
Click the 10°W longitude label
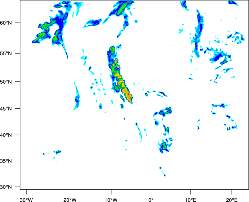click(x=111, y=200)
